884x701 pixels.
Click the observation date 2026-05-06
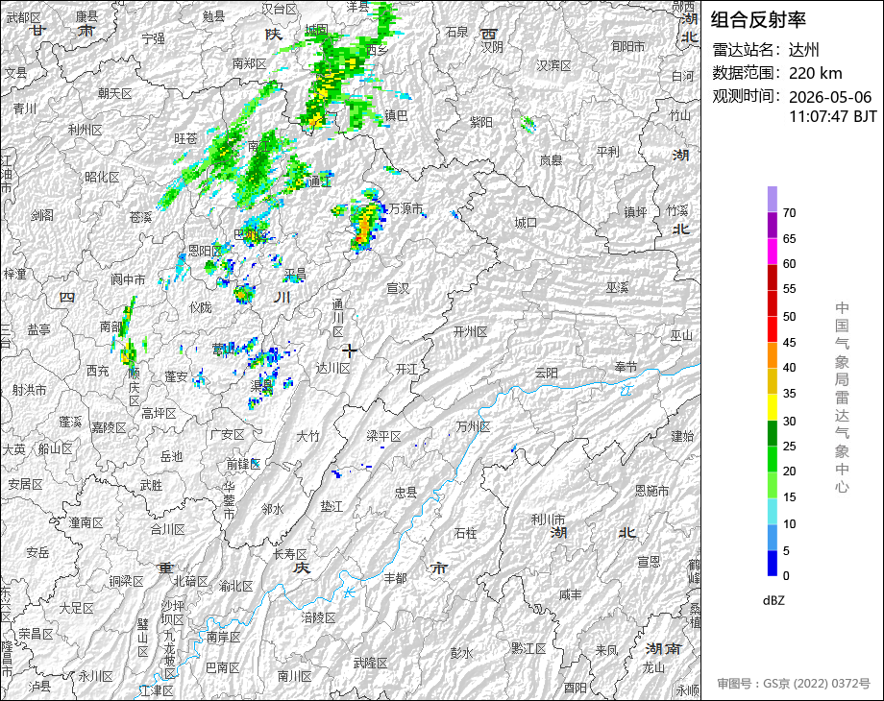(x=830, y=97)
